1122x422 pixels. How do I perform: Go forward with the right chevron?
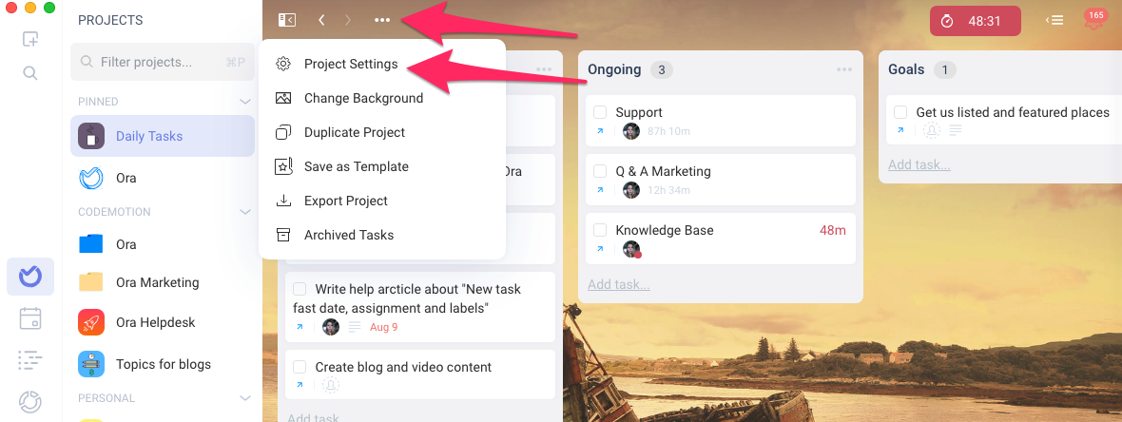[x=348, y=20]
